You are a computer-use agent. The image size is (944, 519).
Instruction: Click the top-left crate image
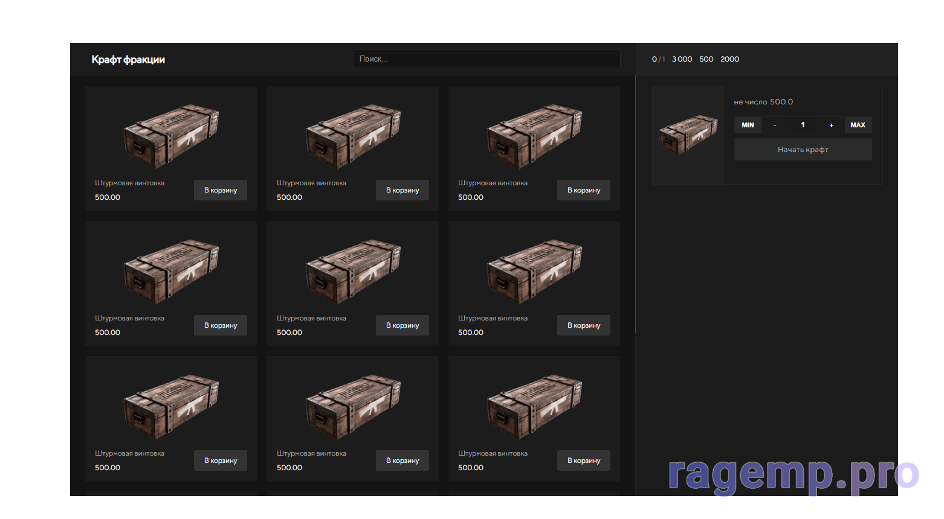click(171, 135)
